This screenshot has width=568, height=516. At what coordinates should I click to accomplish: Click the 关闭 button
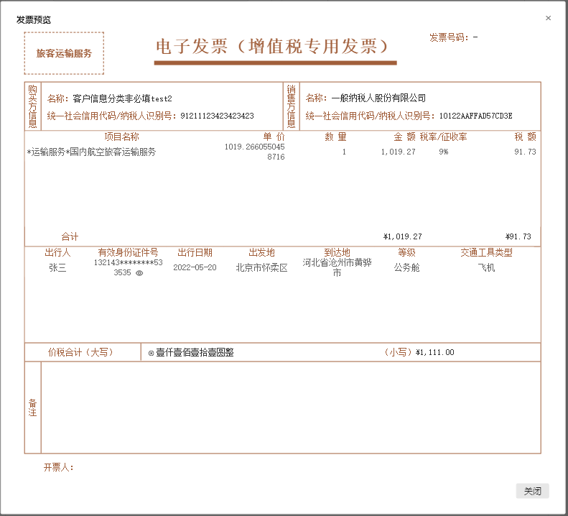pyautogui.click(x=532, y=492)
